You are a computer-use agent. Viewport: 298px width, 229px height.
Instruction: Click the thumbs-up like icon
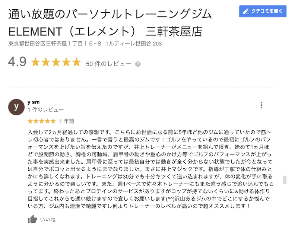click(32, 219)
